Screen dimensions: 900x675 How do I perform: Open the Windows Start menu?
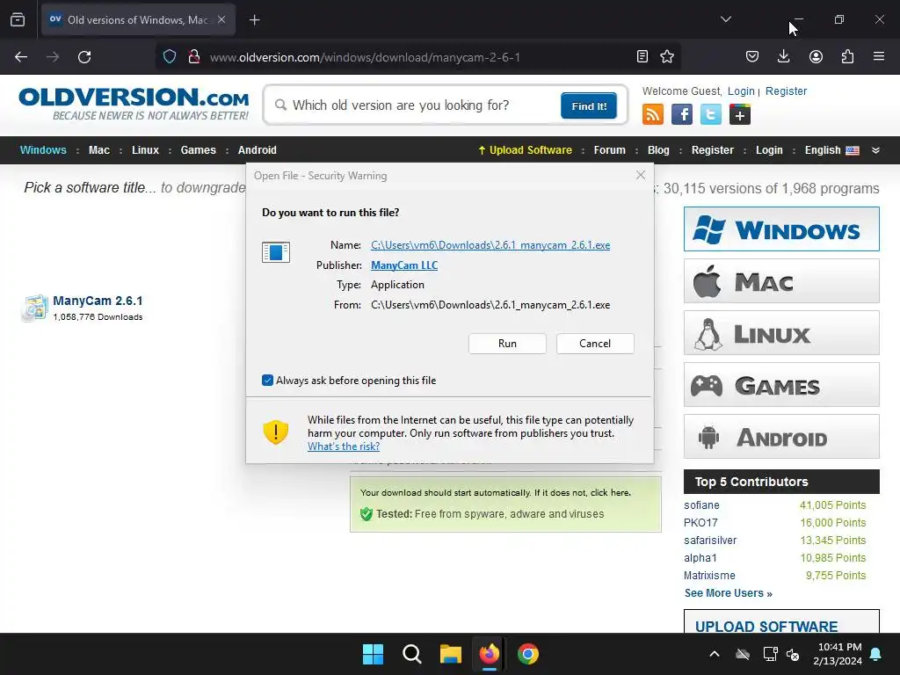[x=373, y=654]
